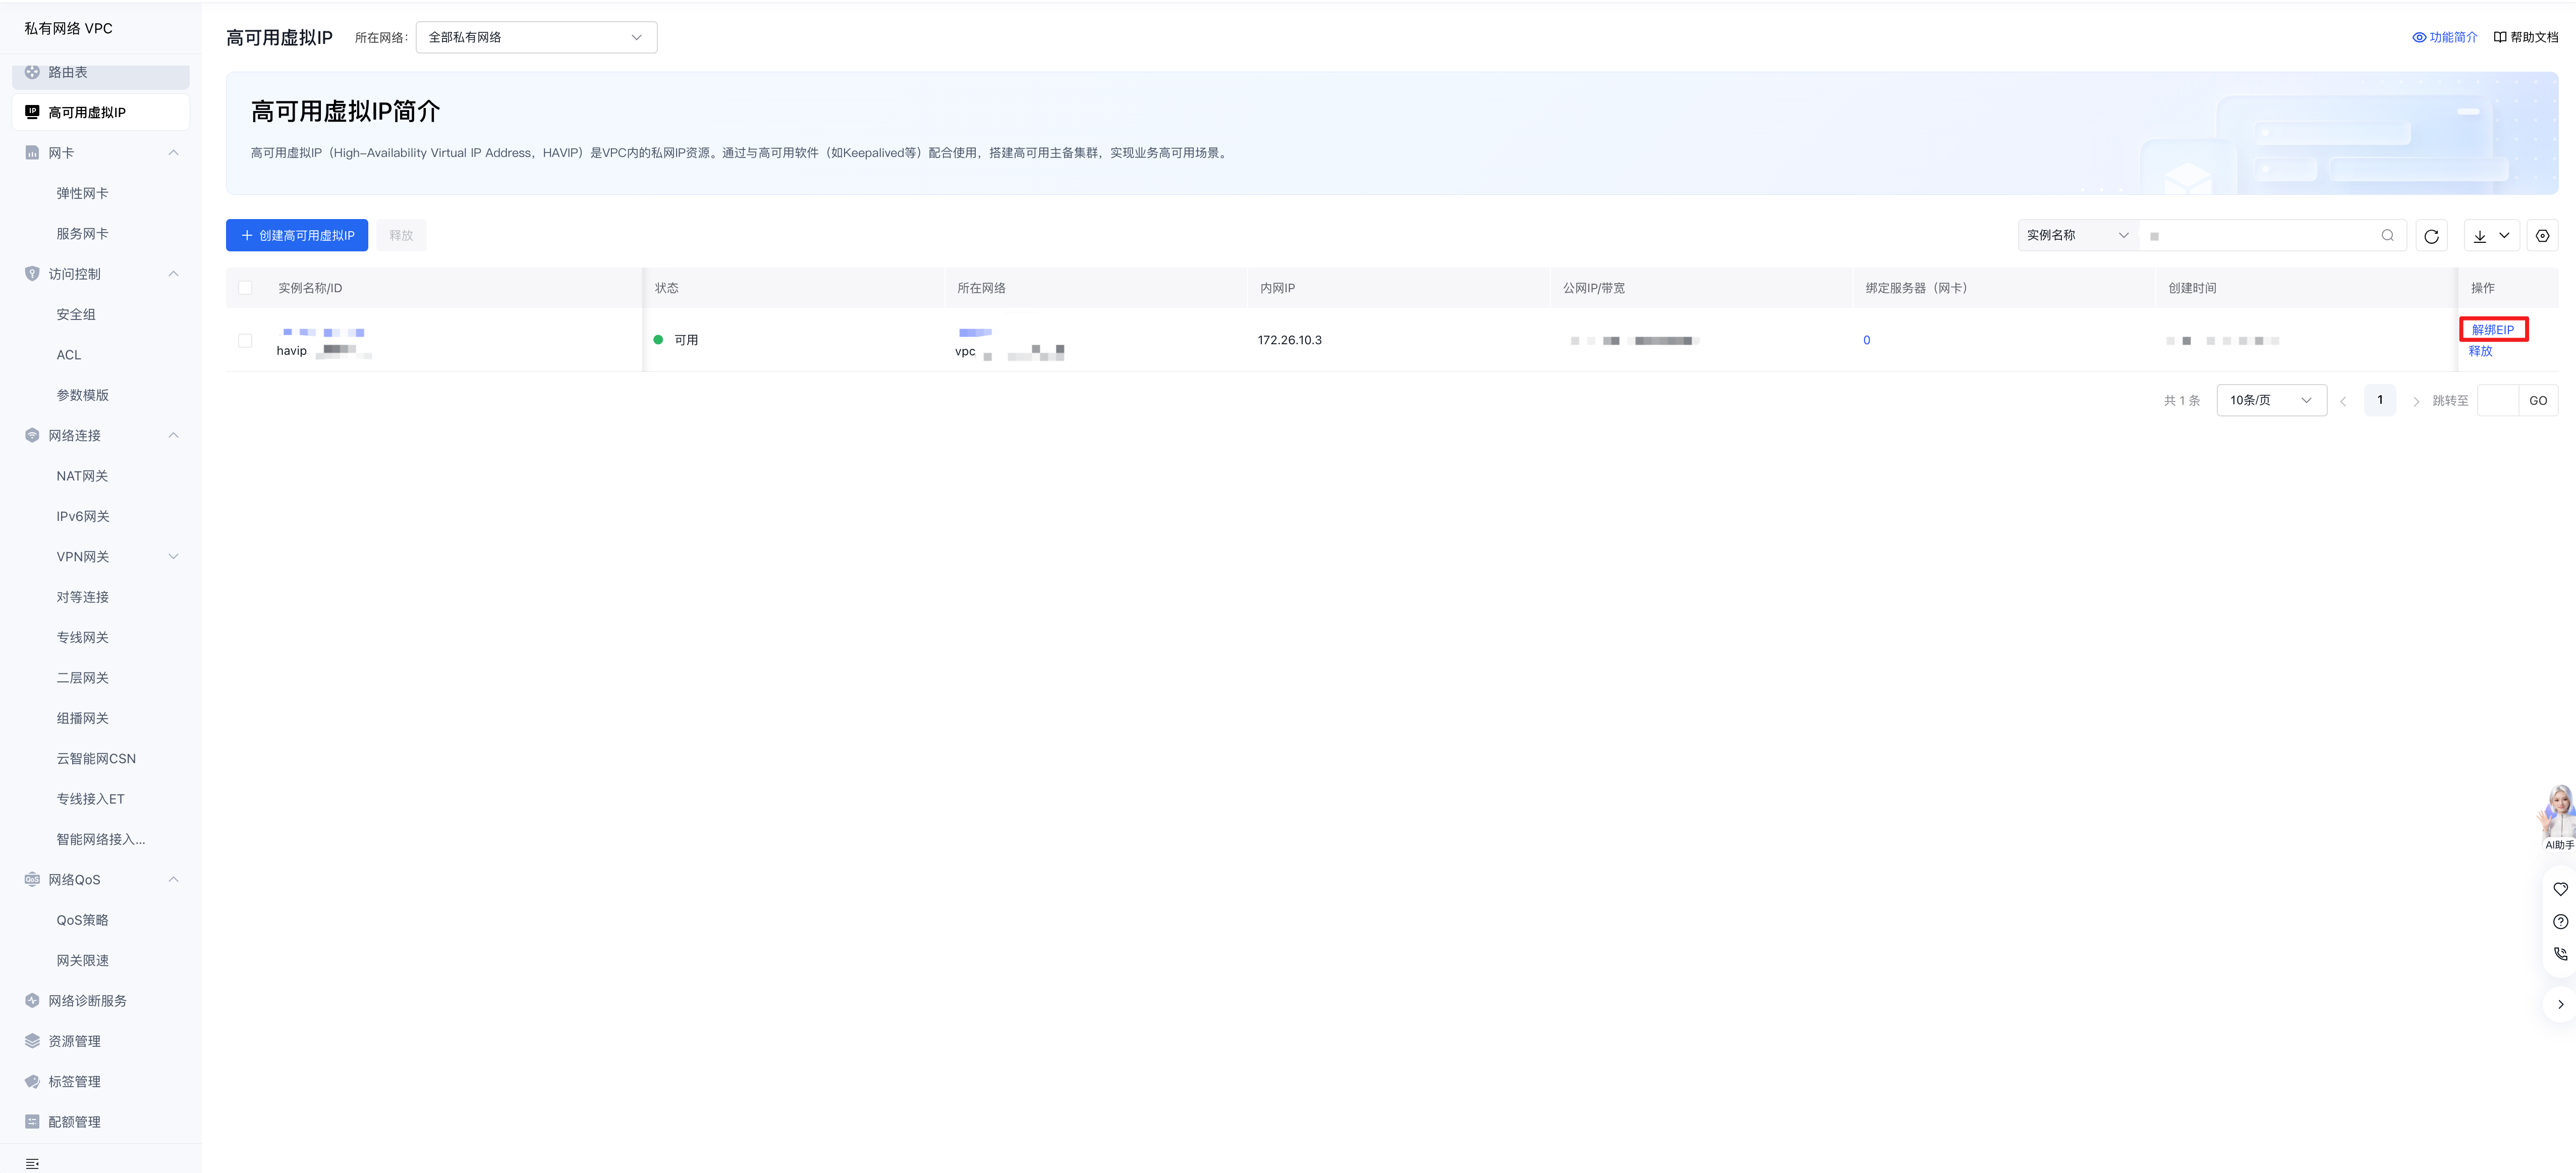Open IPv6网关 page
Screen dimensions: 2576x1173
pos(83,516)
